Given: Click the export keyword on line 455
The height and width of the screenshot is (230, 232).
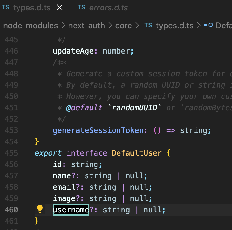Looking at the screenshot, I should click(48, 153).
